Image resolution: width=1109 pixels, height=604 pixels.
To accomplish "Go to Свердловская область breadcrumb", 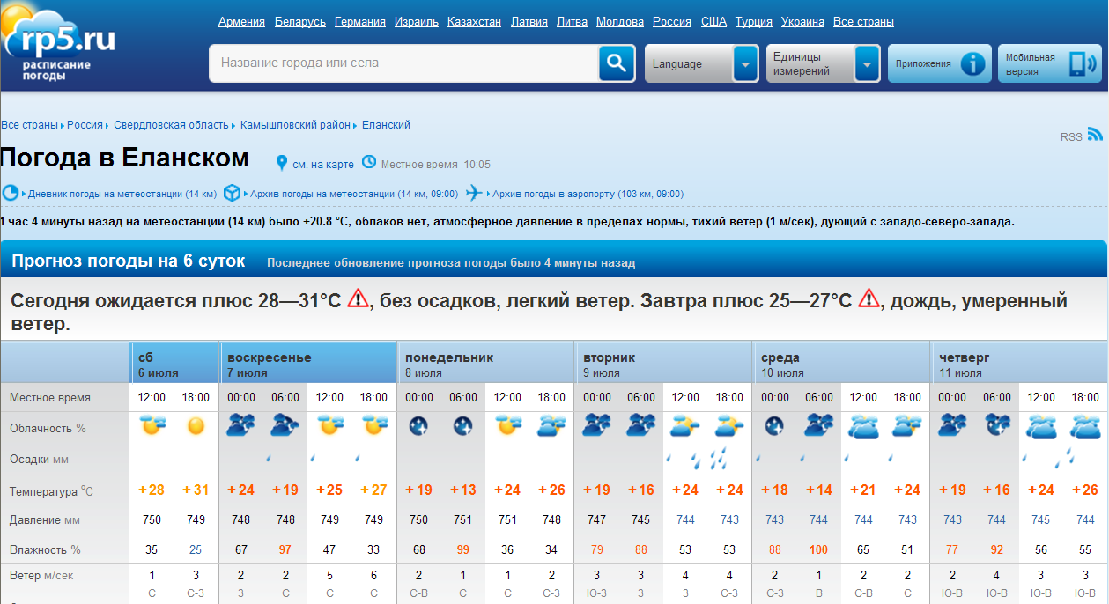I will coord(171,125).
